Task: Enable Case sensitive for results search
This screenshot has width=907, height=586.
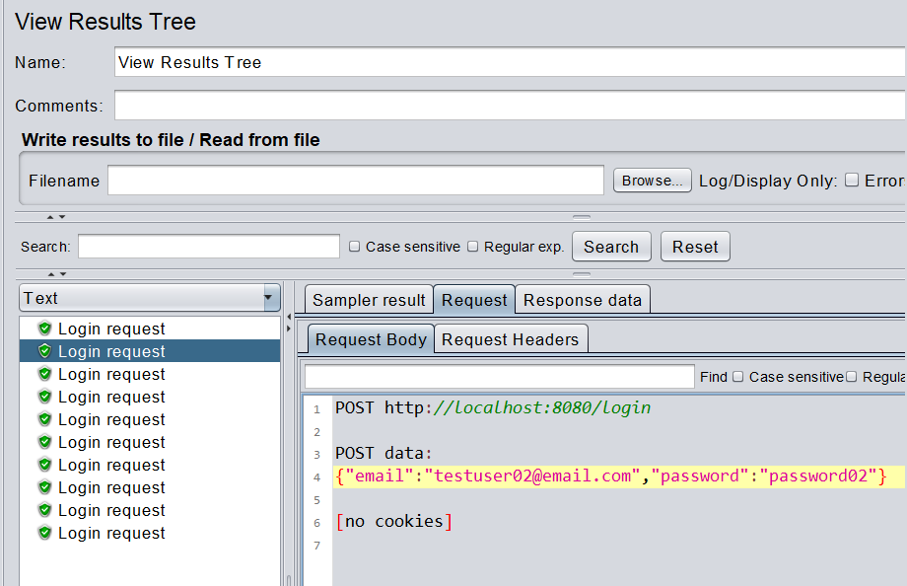Action: (355, 247)
